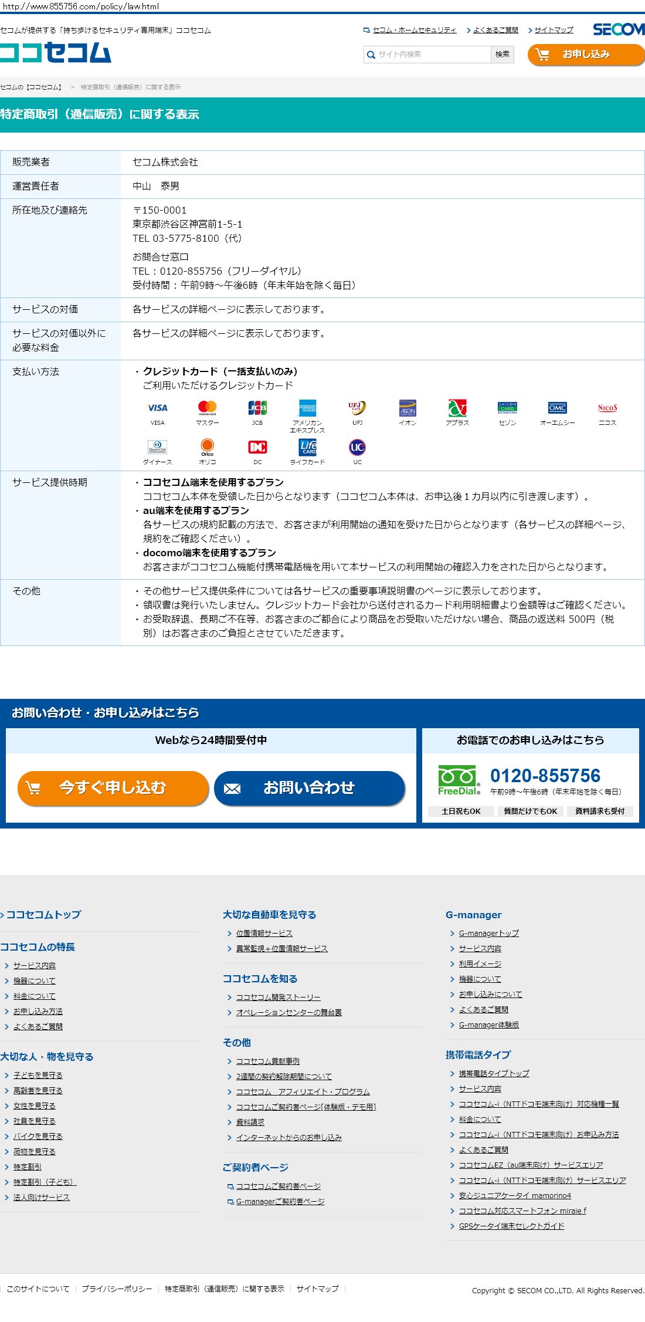Open 高齢者を見守る link
Screen dimensions: 645x1322
click(38, 1090)
